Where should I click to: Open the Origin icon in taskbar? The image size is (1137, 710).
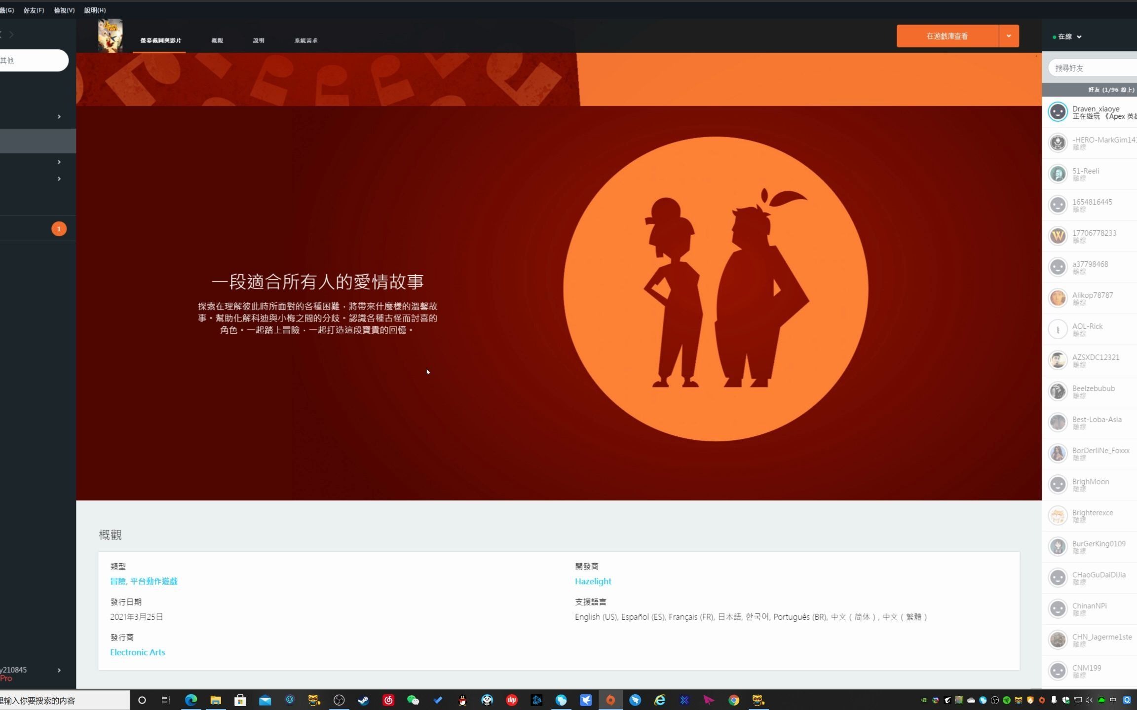coord(610,700)
